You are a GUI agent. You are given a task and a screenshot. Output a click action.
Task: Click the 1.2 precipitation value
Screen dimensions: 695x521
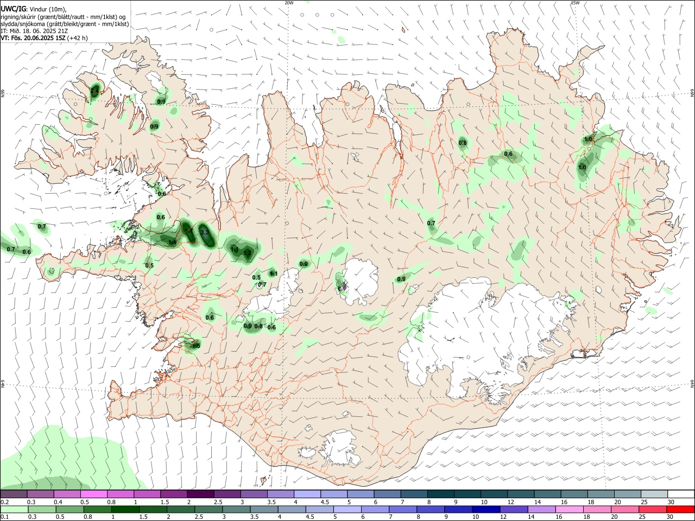pyautogui.click(x=247, y=253)
